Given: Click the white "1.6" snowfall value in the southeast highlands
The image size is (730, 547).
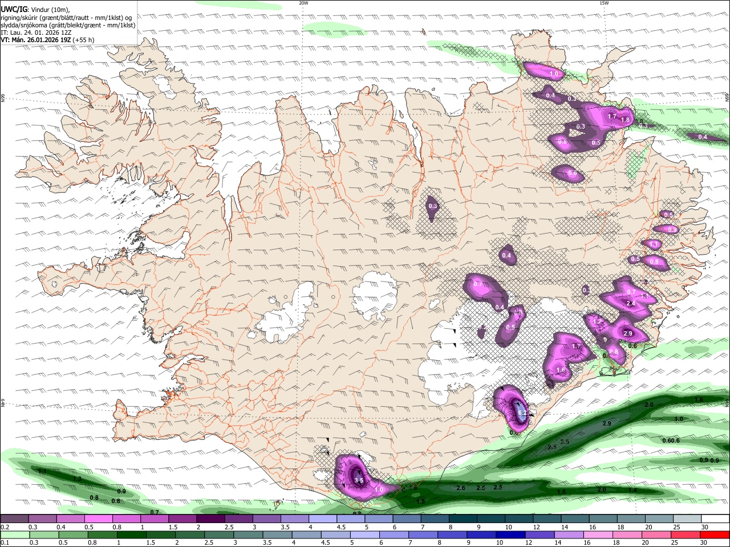Looking at the screenshot, I should (x=561, y=370).
